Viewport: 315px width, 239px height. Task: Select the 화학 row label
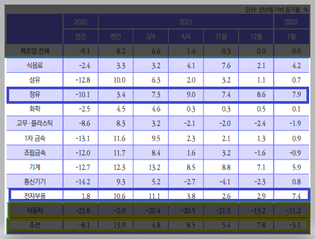[x=35, y=109]
